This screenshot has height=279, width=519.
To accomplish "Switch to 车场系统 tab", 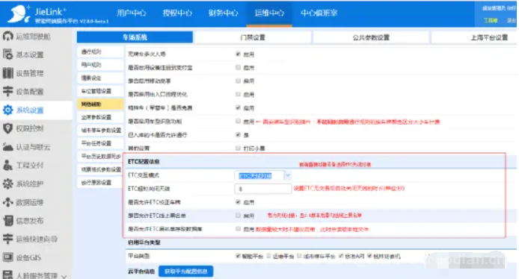I will [135, 37].
